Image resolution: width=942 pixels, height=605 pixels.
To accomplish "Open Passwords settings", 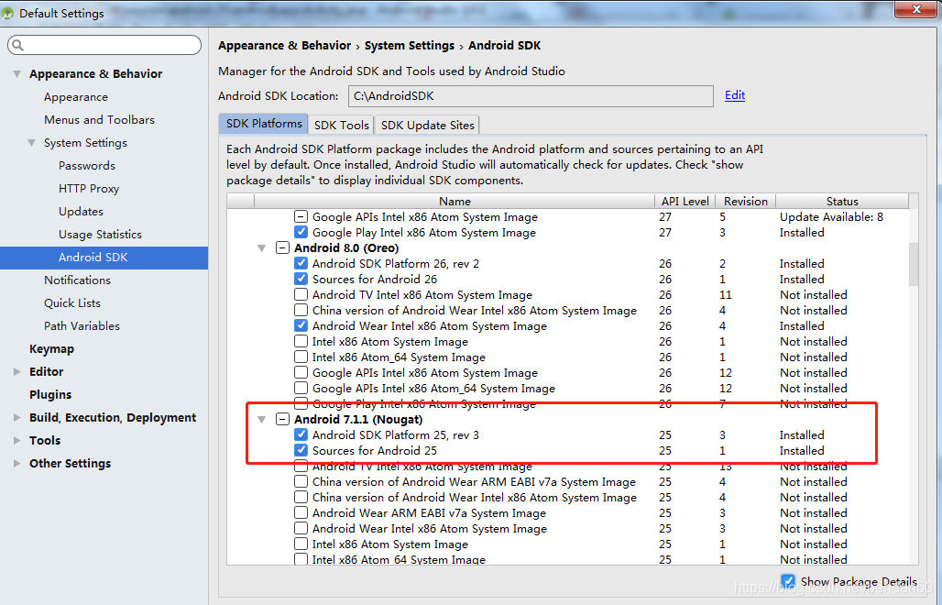I will click(x=86, y=166).
